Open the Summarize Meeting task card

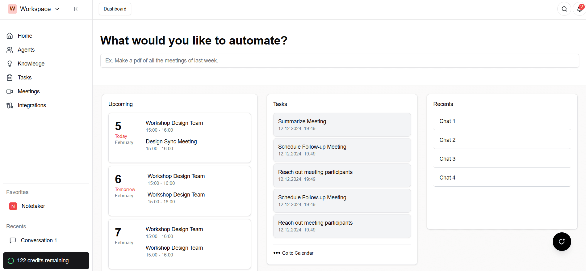pyautogui.click(x=342, y=125)
